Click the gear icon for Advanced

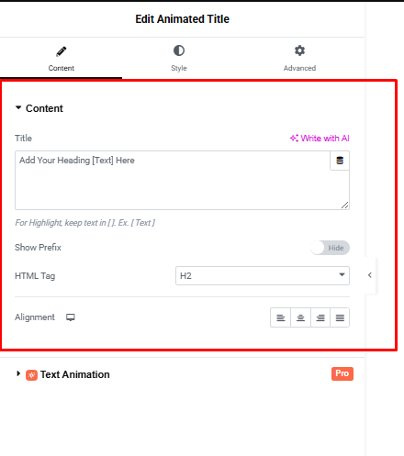[299, 50]
